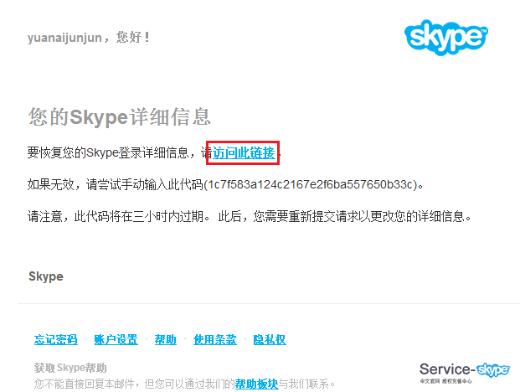Click the 如果无效 manual code instruction text
The height and width of the screenshot is (392, 520).
pyautogui.click(x=116, y=184)
